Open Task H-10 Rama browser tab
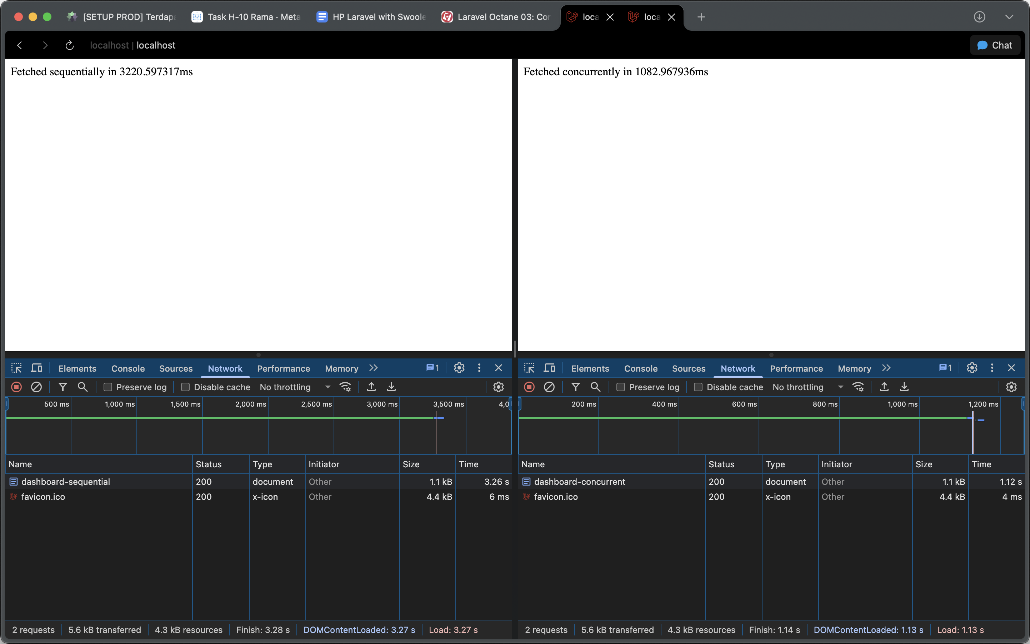 pos(246,17)
